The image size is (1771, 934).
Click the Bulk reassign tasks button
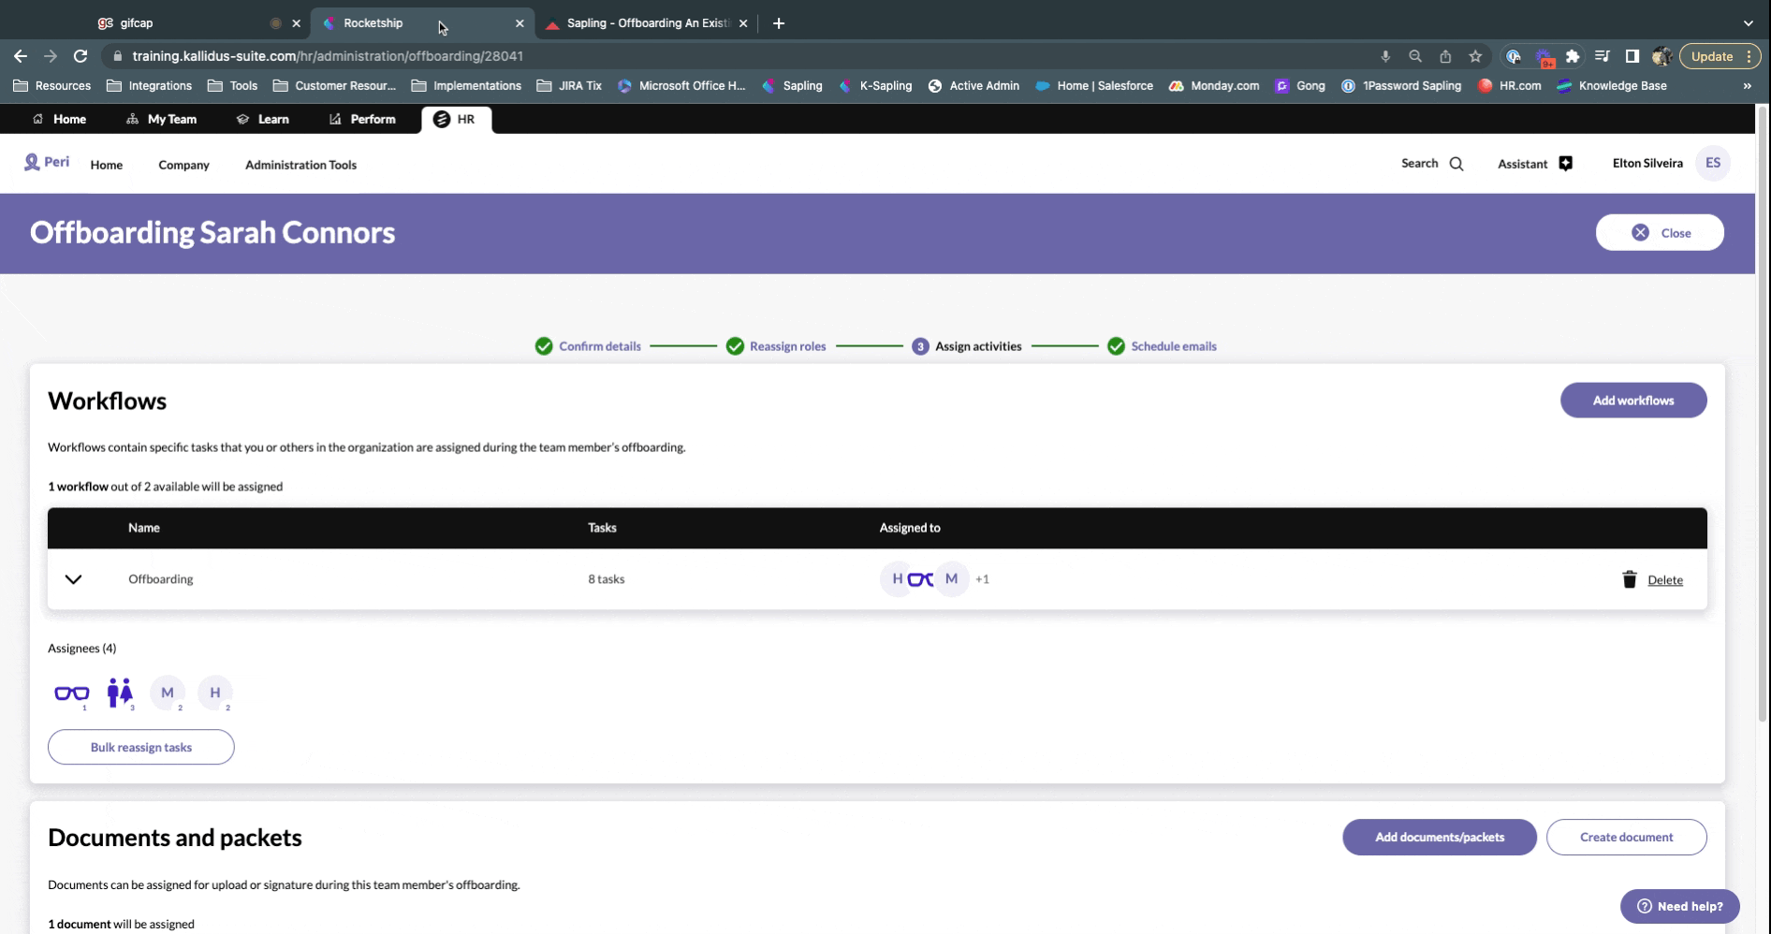141,747
